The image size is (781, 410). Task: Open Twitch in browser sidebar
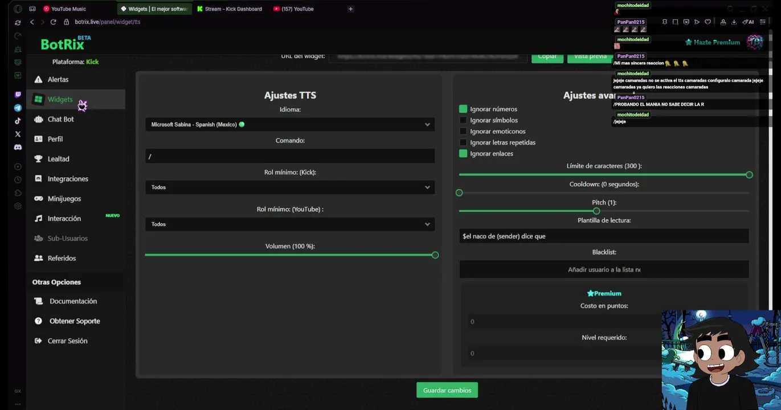coord(18,95)
